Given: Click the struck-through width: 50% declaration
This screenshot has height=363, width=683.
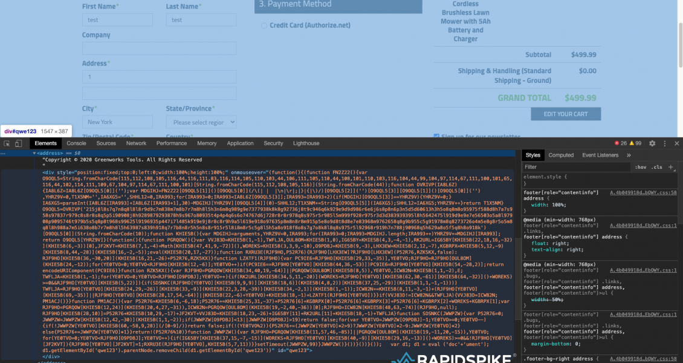Looking at the screenshot, I should tap(548, 299).
